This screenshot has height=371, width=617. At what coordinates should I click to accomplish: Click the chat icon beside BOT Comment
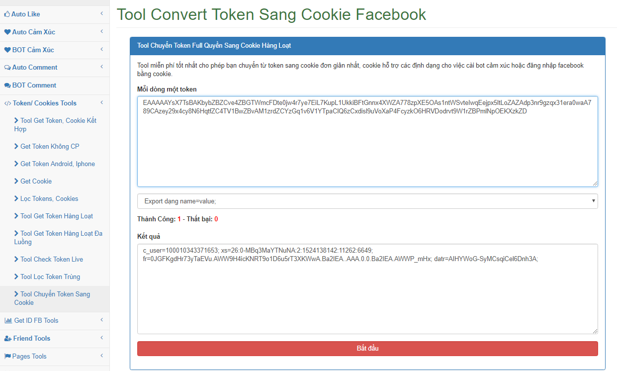click(x=7, y=86)
